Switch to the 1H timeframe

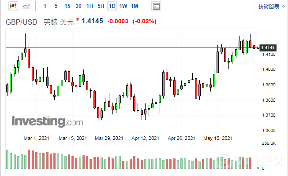click(90, 6)
